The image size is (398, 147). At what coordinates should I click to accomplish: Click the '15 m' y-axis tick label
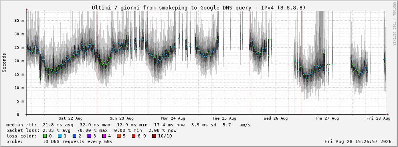click(19, 74)
